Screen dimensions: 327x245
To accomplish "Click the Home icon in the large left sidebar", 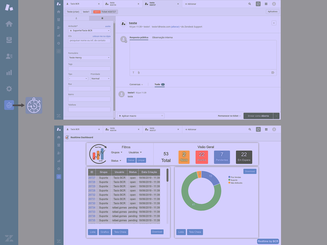I will 9,24.
